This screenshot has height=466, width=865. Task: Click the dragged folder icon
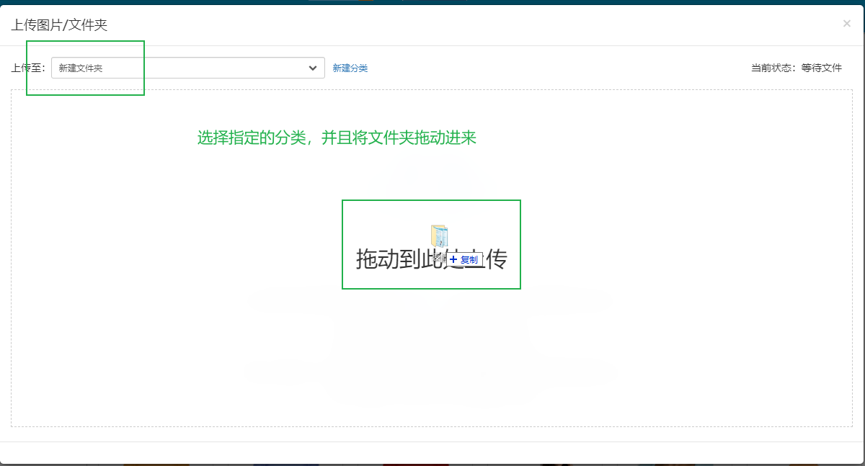(439, 236)
